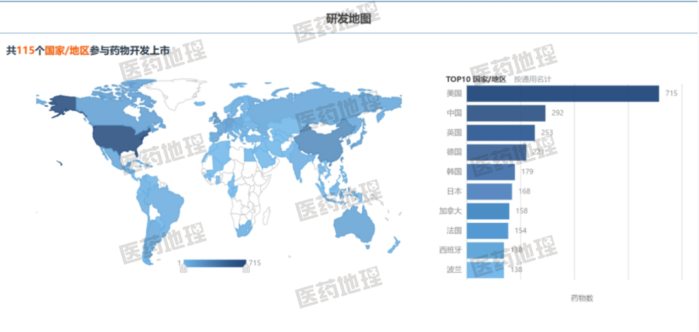Click the 日本 bar showing 168
The height and width of the screenshot is (332, 699).
tap(489, 192)
